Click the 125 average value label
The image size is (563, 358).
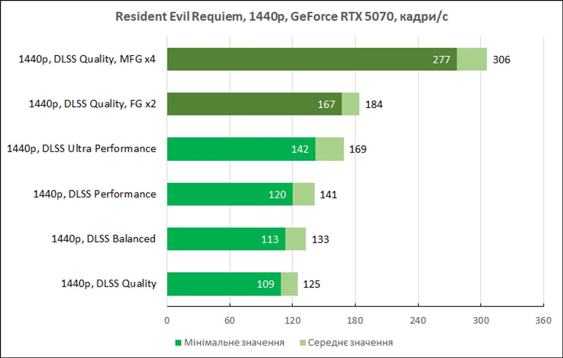tap(311, 284)
